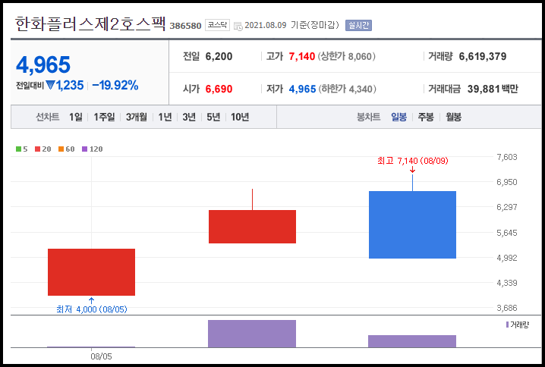Click the 최고 7,140 (08/09) chart annotation

413,161
